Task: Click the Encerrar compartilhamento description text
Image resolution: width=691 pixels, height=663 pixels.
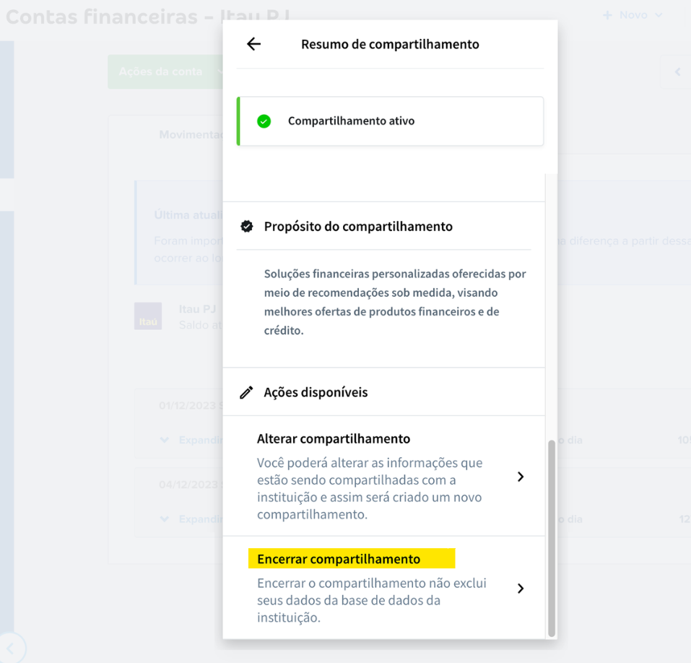Action: 372,600
